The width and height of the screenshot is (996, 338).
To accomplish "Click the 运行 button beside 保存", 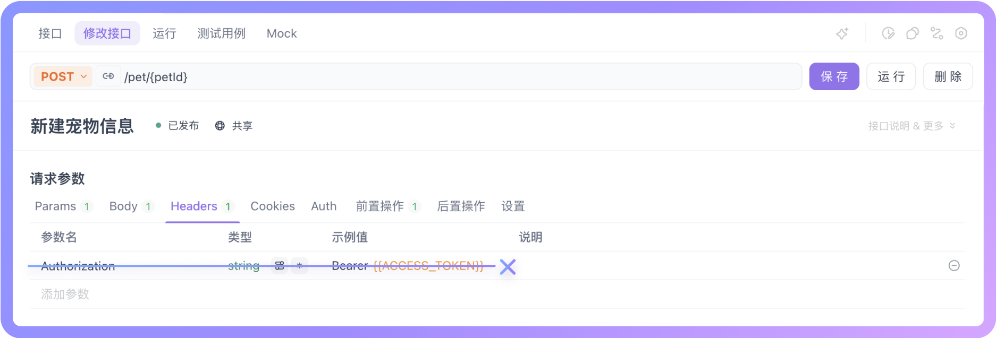I will 891,76.
